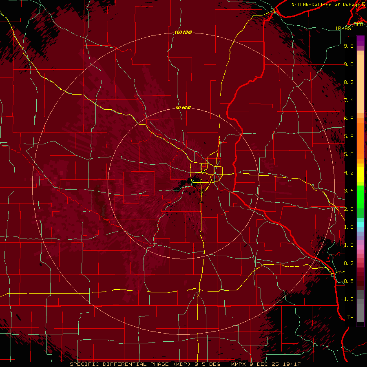Click the 5.8 legend value
The height and width of the screenshot is (367, 367).
click(x=349, y=137)
